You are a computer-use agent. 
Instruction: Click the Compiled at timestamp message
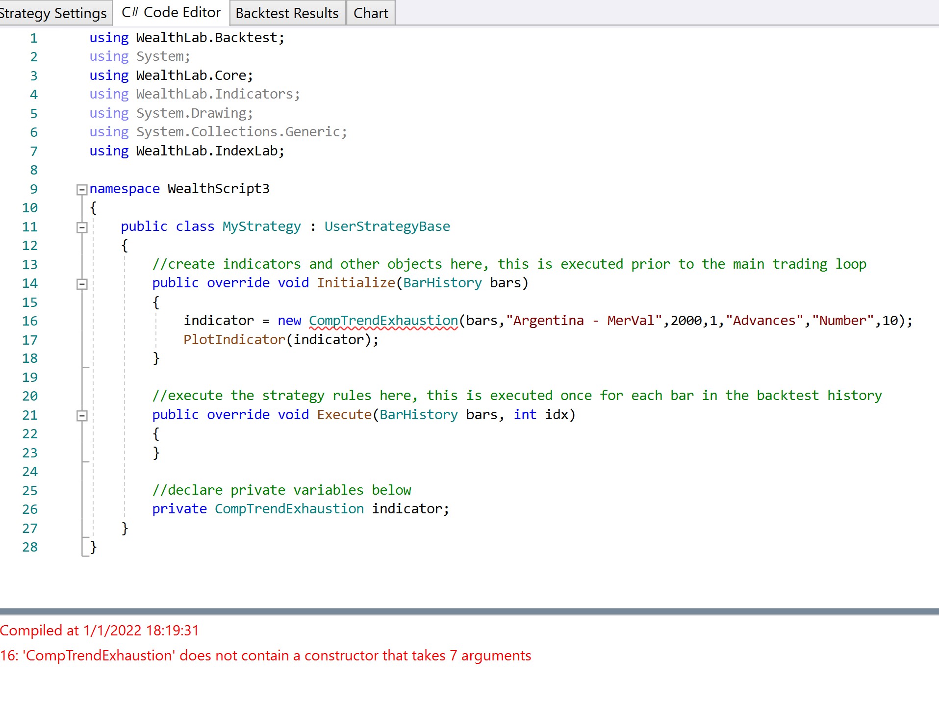tap(100, 630)
